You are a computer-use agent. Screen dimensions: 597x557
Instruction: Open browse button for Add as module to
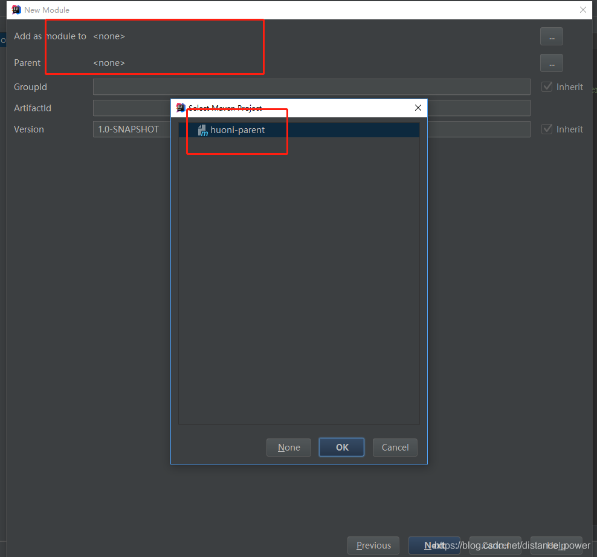[x=551, y=36]
